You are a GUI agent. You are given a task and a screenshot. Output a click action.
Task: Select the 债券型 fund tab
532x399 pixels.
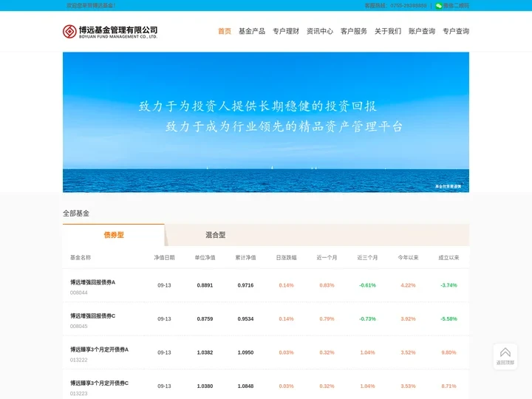[x=114, y=235]
